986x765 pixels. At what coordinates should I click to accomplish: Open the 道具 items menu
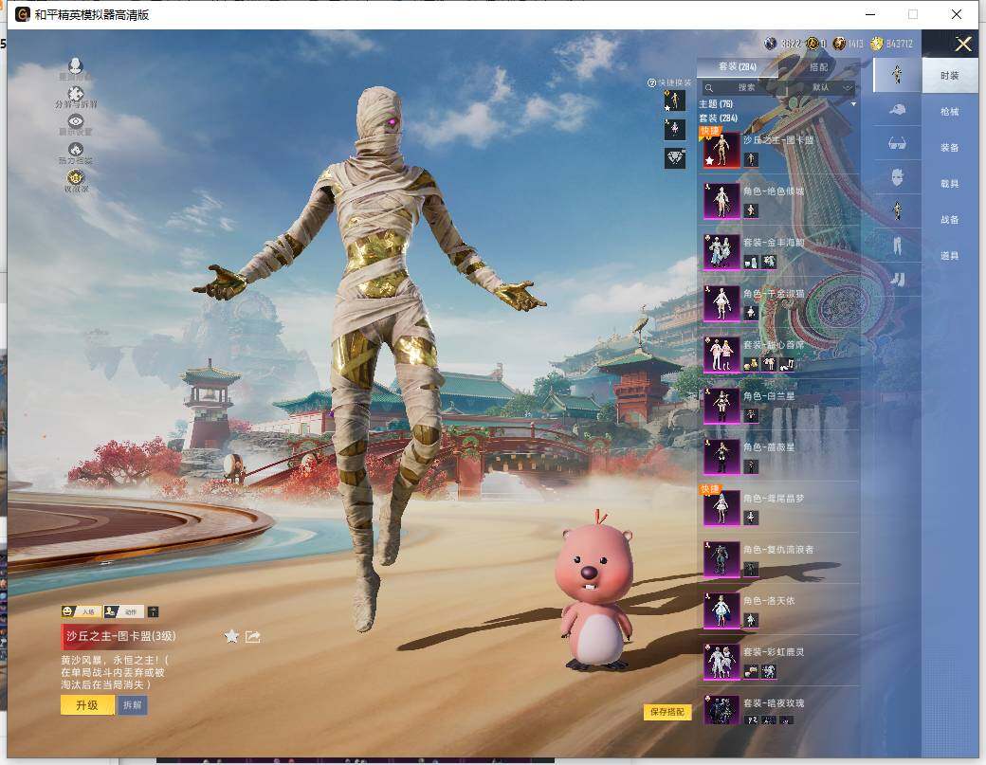pyautogui.click(x=950, y=255)
